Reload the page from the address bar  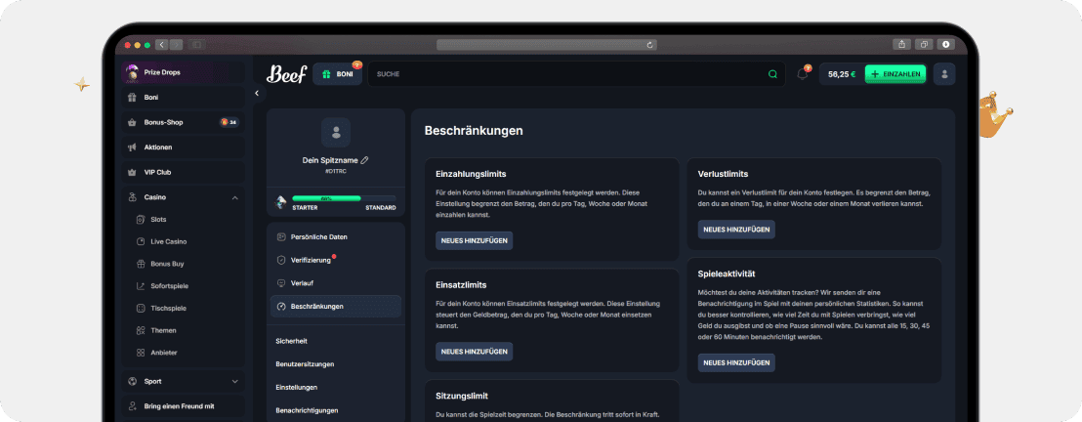click(x=649, y=45)
